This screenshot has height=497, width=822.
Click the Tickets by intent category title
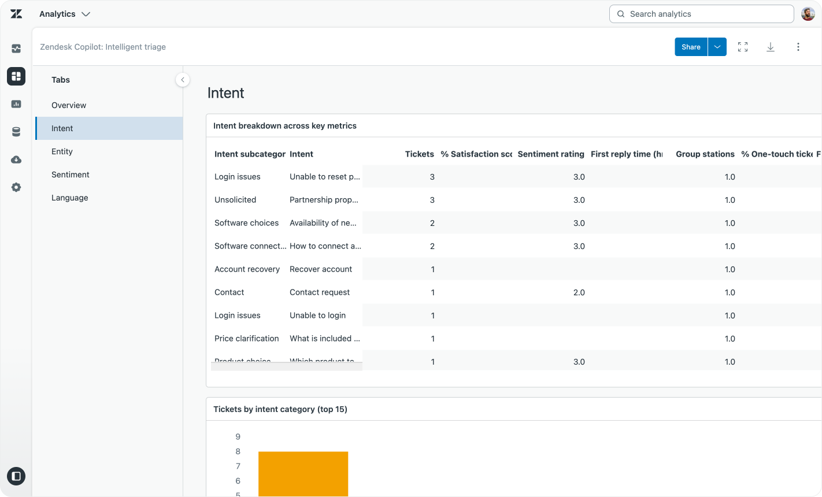280,409
